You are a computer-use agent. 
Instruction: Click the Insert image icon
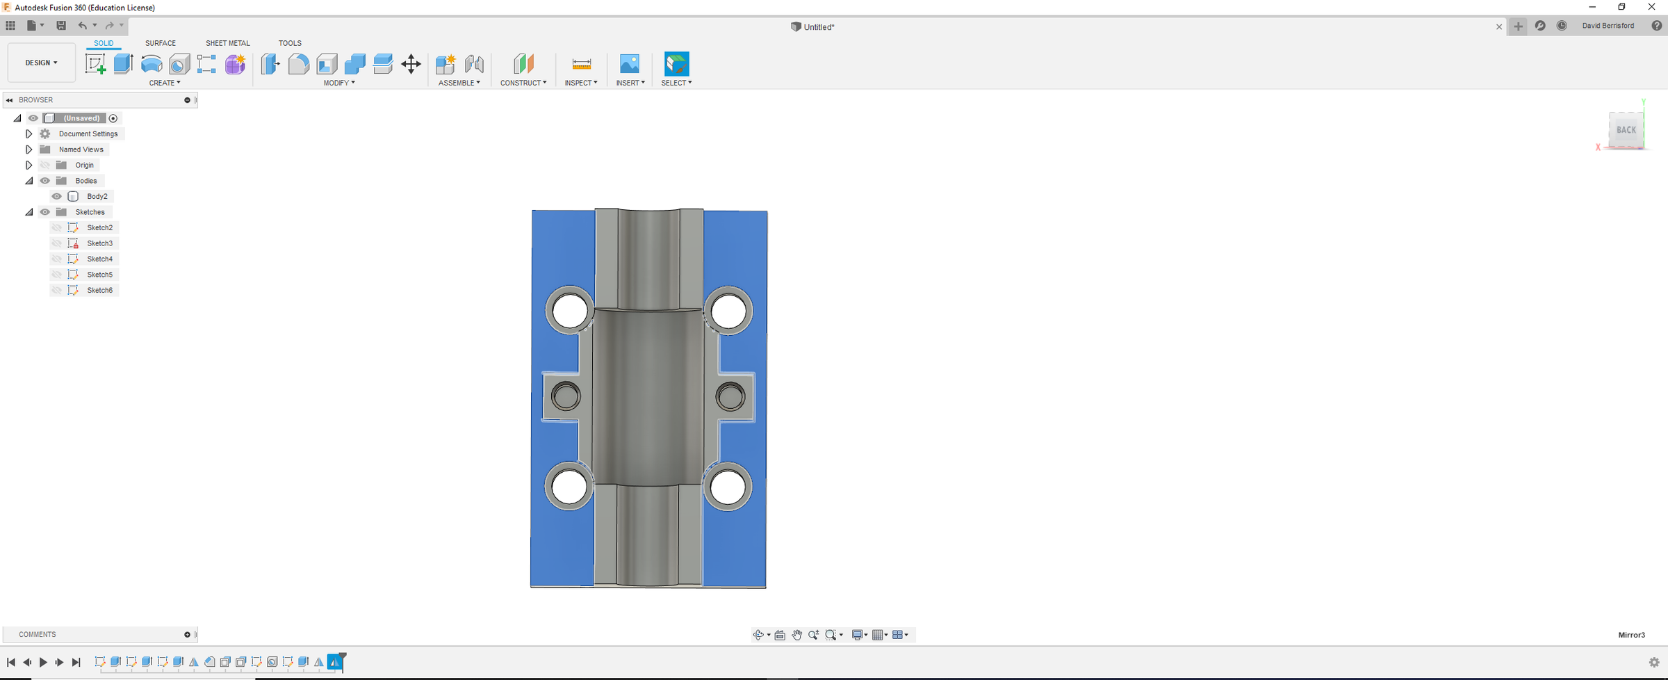630,64
